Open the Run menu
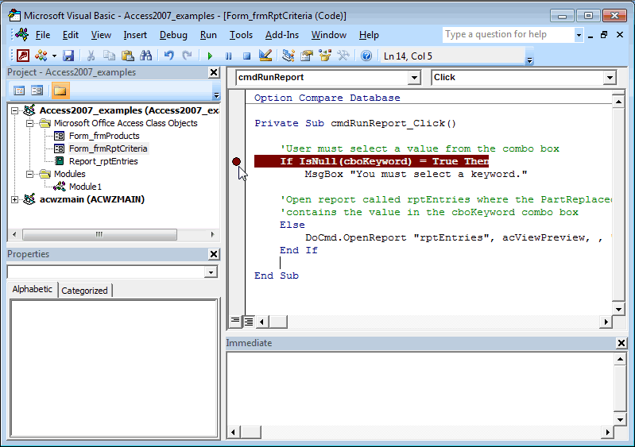 tap(208, 35)
